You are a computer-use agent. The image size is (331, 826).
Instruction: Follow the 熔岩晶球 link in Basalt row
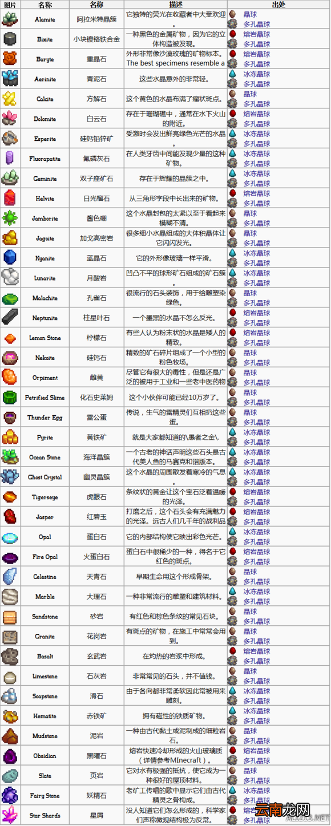click(x=257, y=651)
